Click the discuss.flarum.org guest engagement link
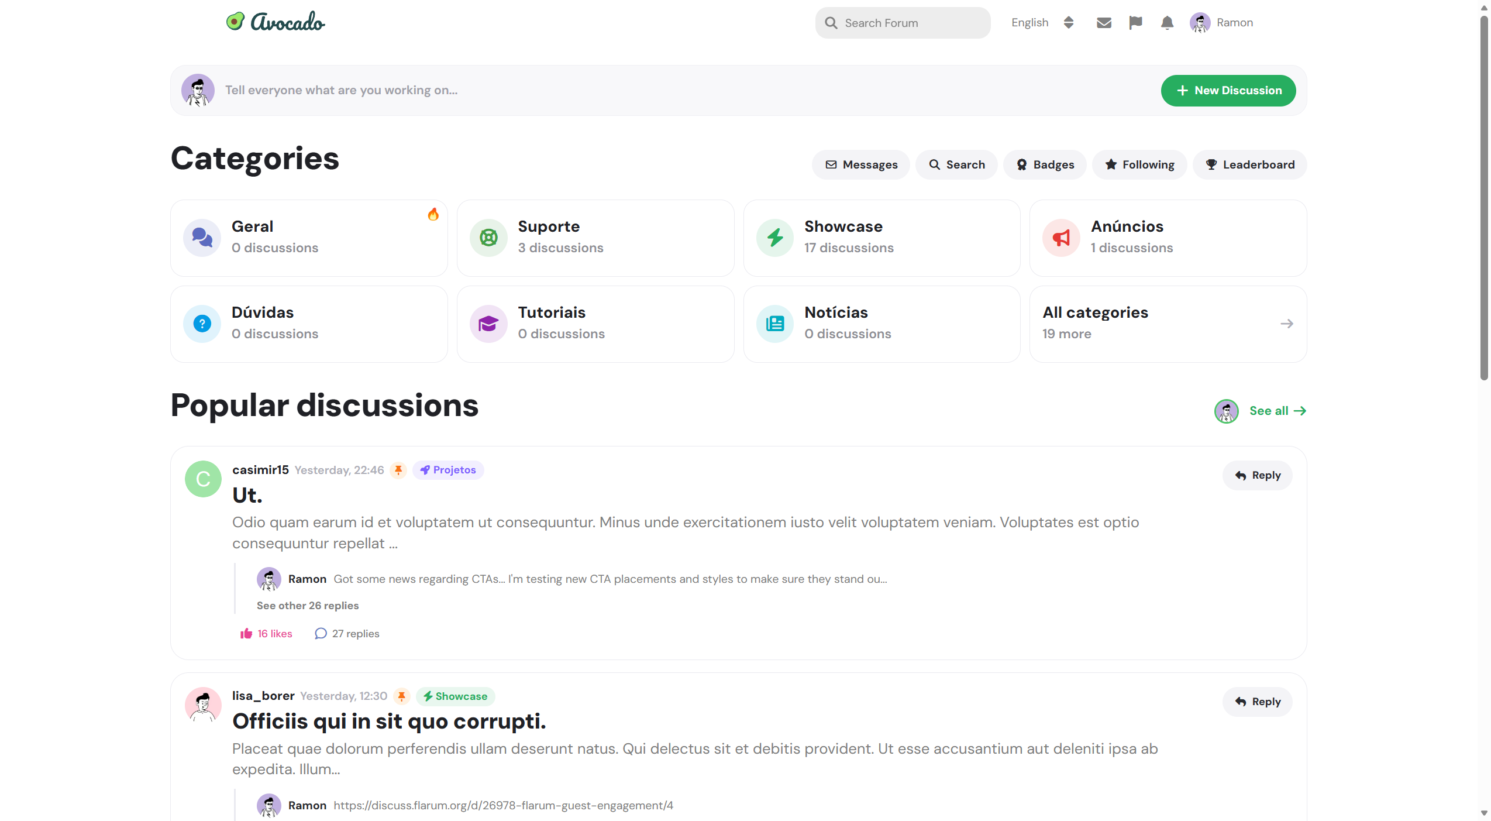Viewport: 1491px width, 821px height. coord(503,805)
